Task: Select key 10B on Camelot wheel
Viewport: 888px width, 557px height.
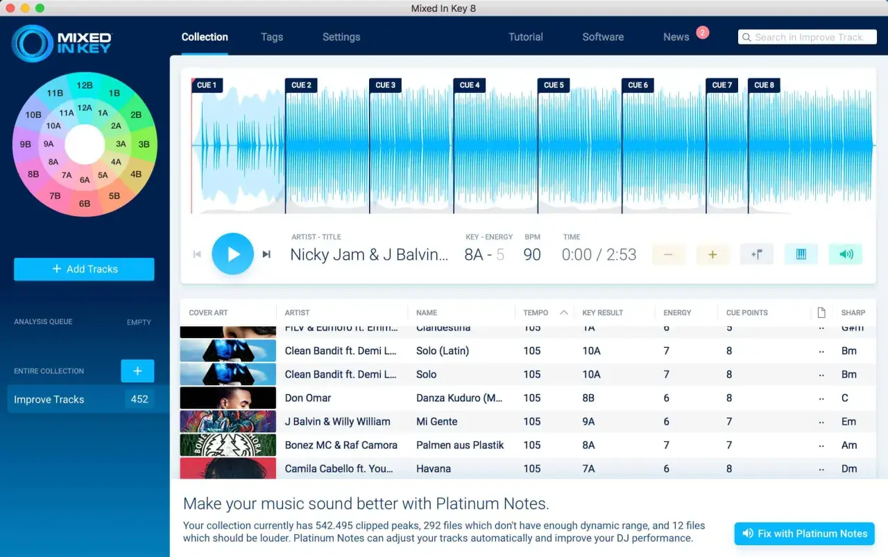Action: 33,115
